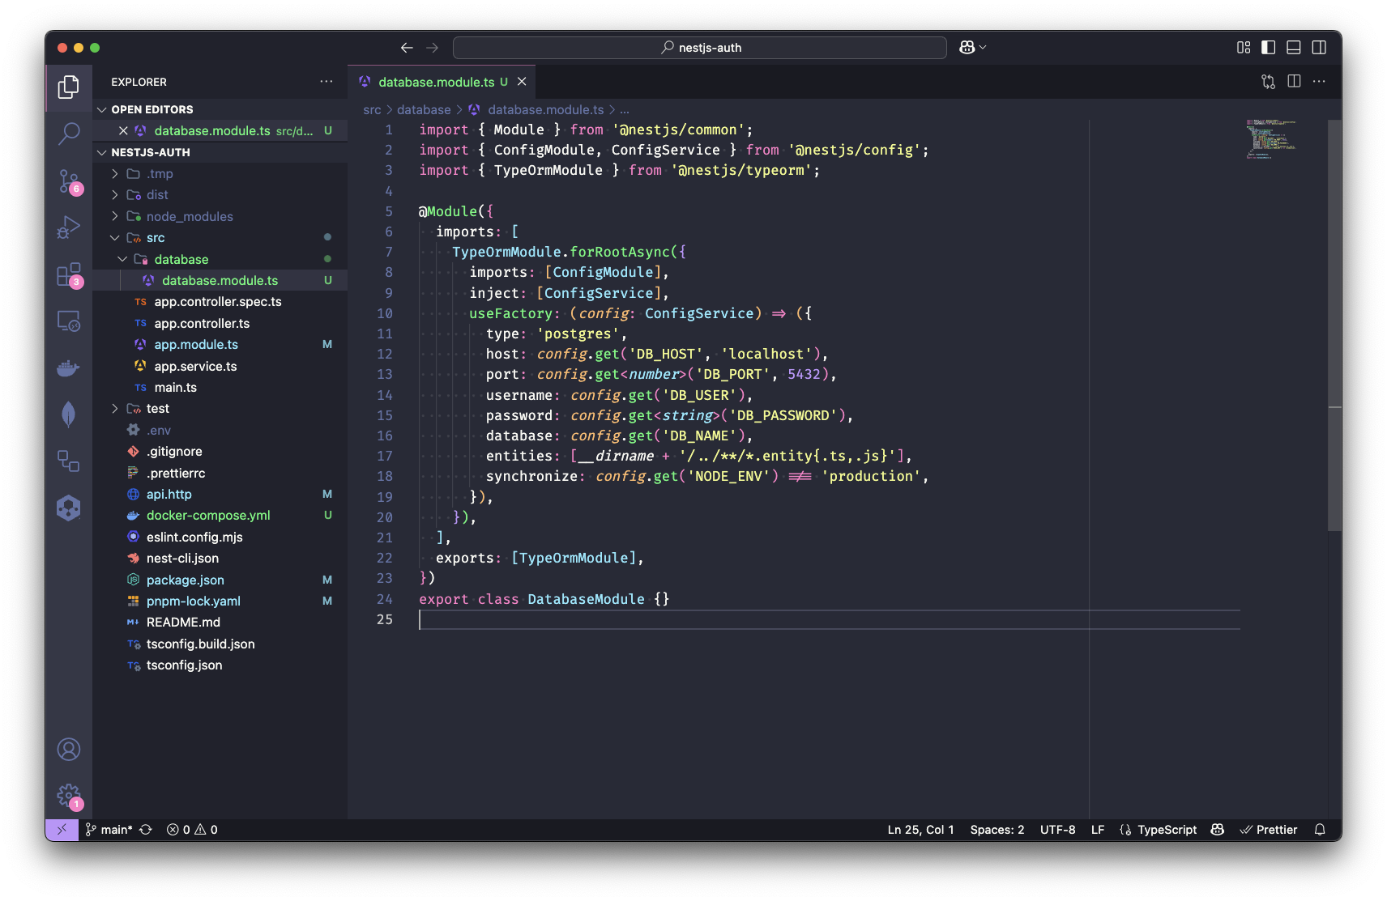Viewport: 1387px width, 901px height.
Task: Open Copilot status icon in status bar
Action: click(1218, 830)
